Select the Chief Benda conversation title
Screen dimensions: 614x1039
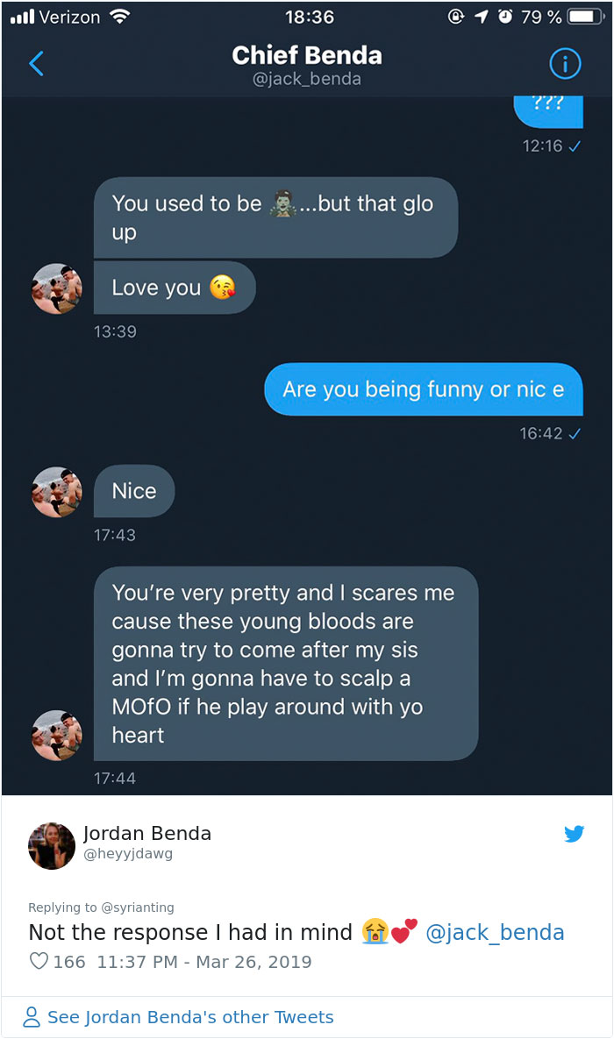pyautogui.click(x=306, y=55)
